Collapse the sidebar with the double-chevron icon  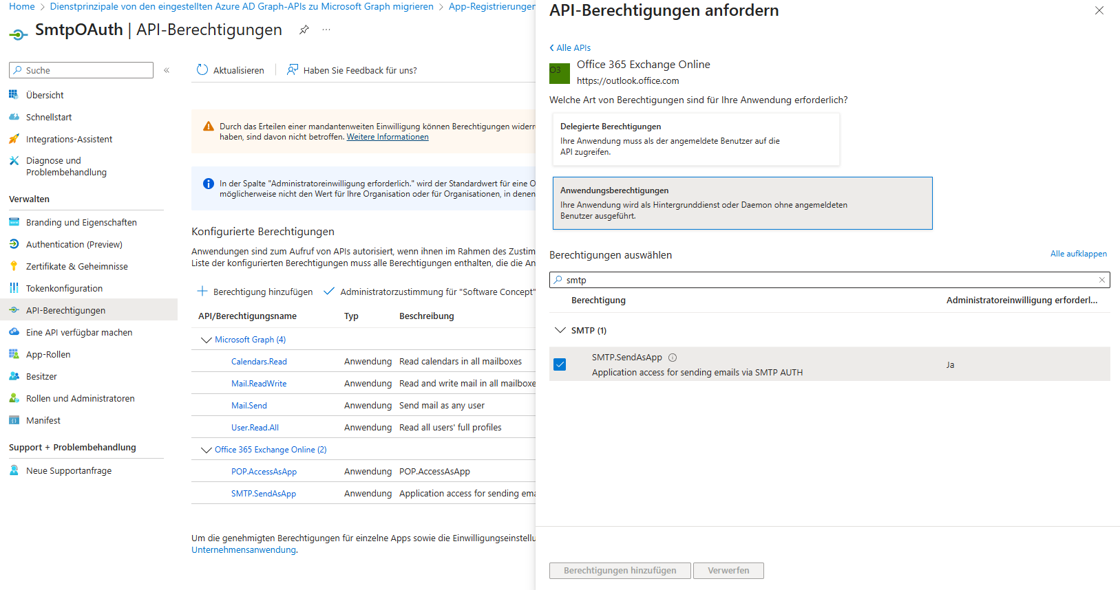click(x=167, y=70)
